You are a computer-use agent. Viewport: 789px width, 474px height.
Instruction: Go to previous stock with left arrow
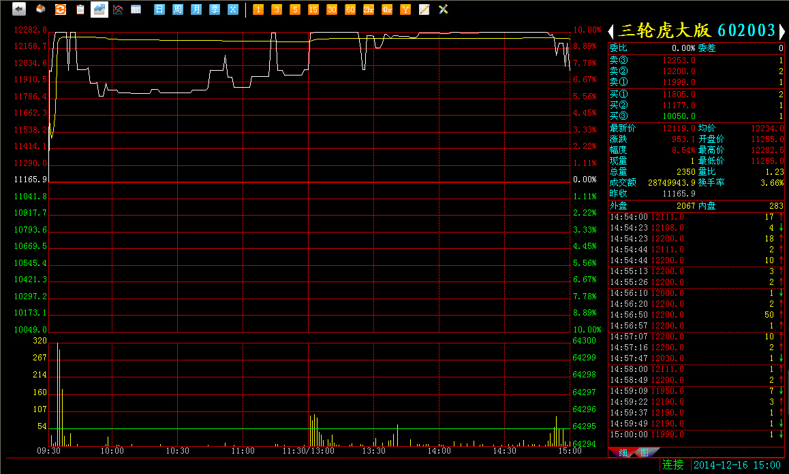point(611,32)
